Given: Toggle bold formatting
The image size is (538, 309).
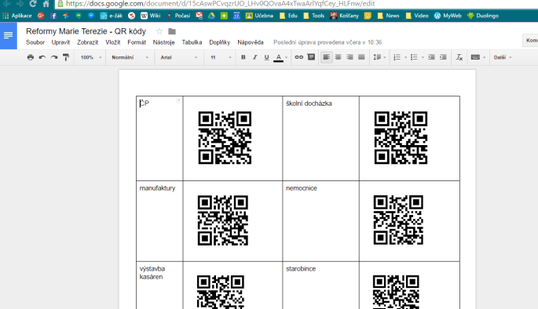Looking at the screenshot, I should point(243,57).
